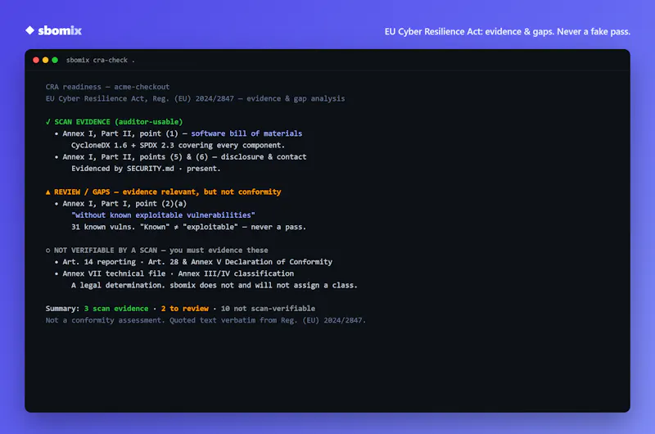Click the green checkmark before SCAN EVIDENCE
The image size is (655, 434).
coord(48,122)
